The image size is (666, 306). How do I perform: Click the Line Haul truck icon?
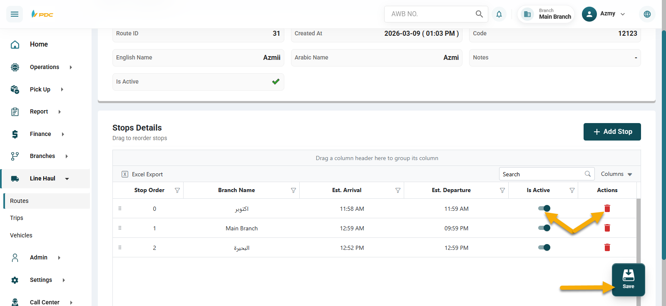point(15,179)
